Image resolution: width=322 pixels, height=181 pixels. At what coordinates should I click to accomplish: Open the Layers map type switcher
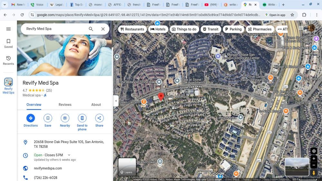coord(127,167)
